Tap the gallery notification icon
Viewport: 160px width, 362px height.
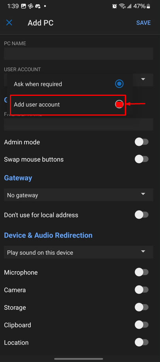pos(23,6)
